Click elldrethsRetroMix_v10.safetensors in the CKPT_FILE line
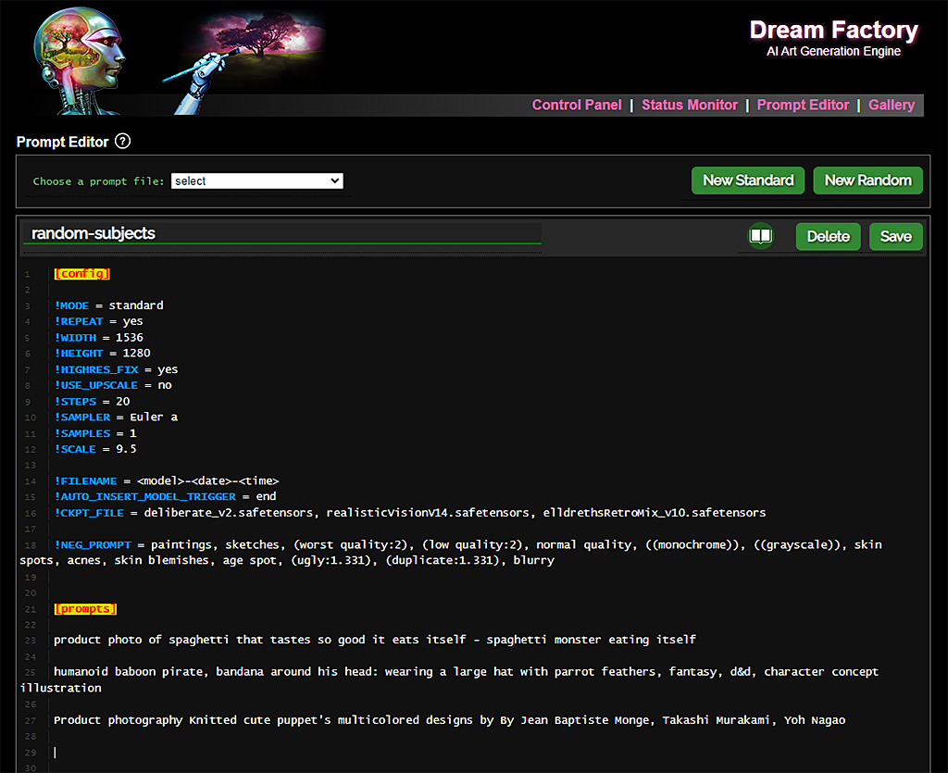948x773 pixels. tap(655, 513)
